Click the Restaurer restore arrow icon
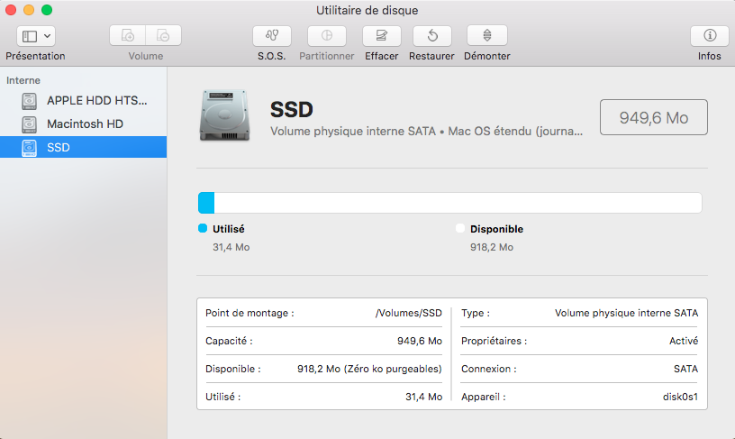Viewport: 735px width, 439px height. coord(432,36)
